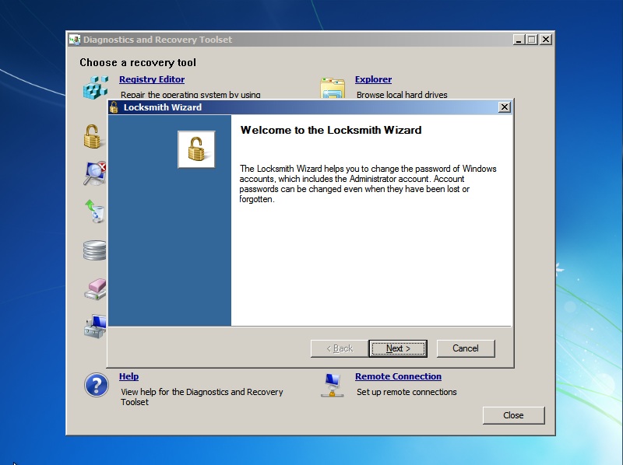The width and height of the screenshot is (623, 465).
Task: Click the Close button of the Toolset window
Action: 513,415
